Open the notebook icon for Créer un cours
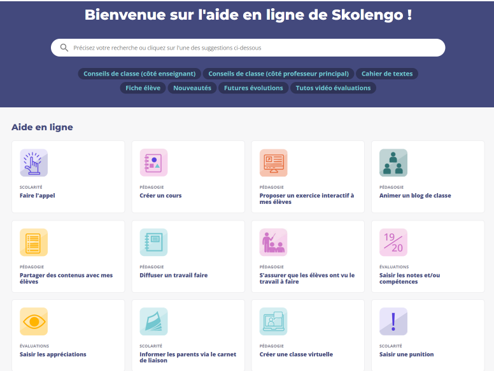 (x=153, y=163)
